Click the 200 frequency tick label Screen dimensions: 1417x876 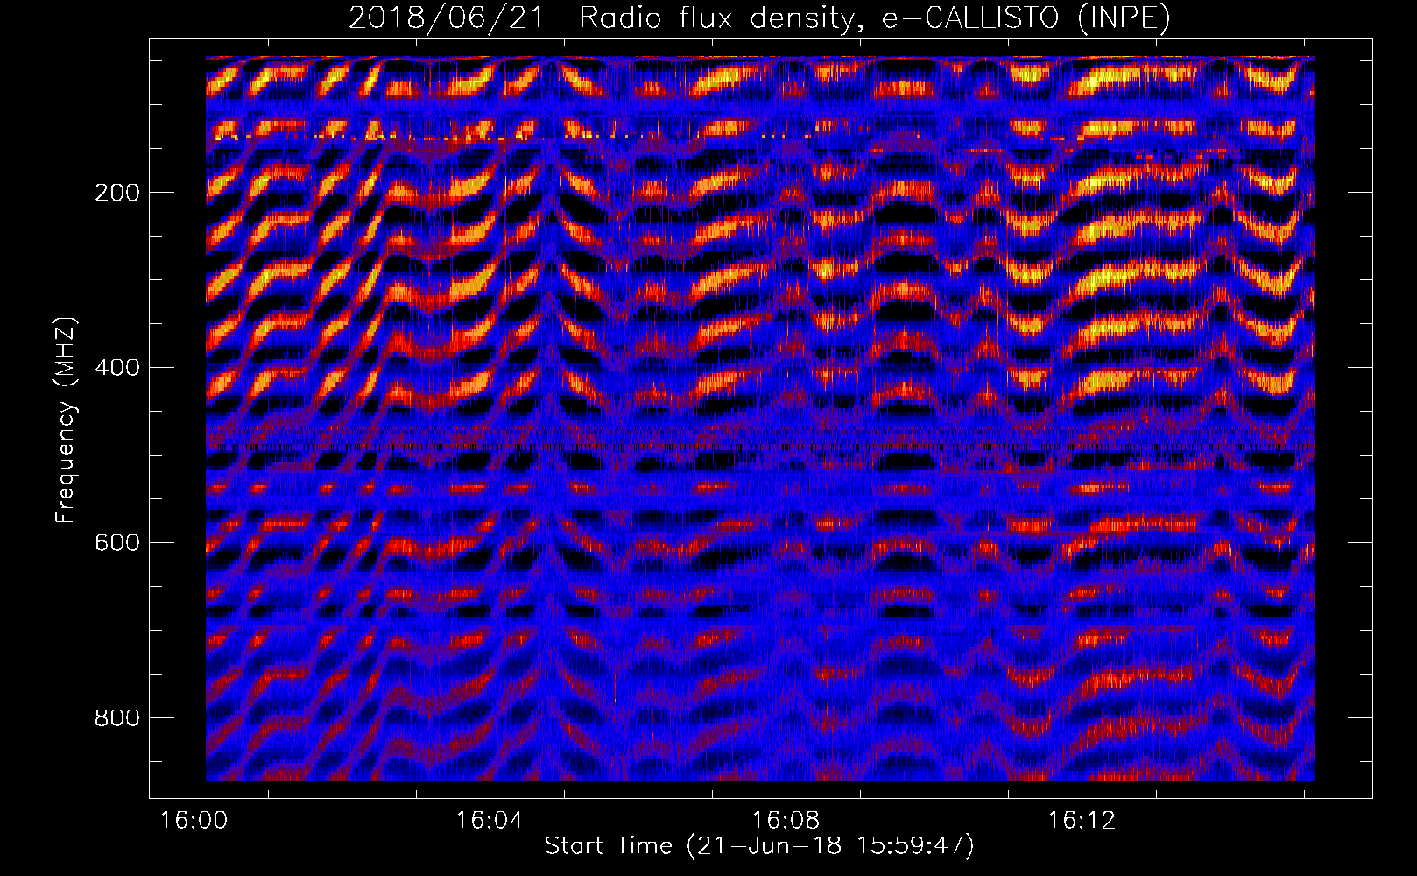[117, 193]
